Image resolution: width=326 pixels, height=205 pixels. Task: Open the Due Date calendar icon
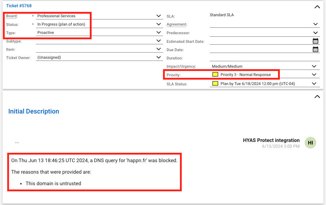coord(316,49)
